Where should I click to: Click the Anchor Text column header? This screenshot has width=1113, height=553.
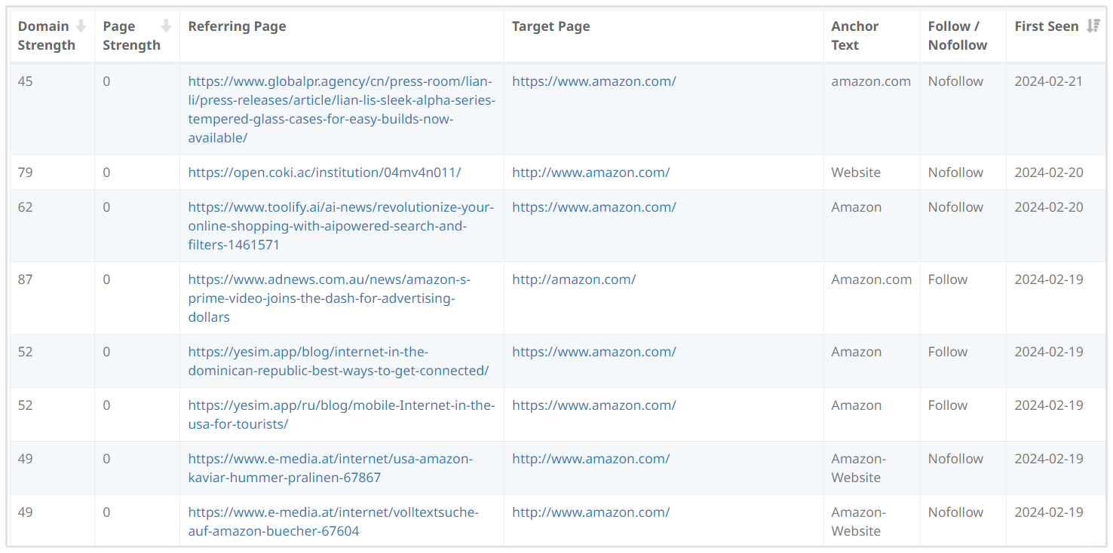[x=854, y=35]
